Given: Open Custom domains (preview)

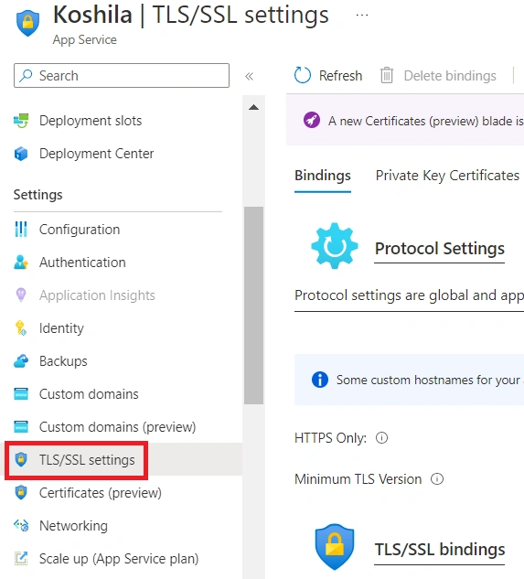Looking at the screenshot, I should pyautogui.click(x=117, y=427).
